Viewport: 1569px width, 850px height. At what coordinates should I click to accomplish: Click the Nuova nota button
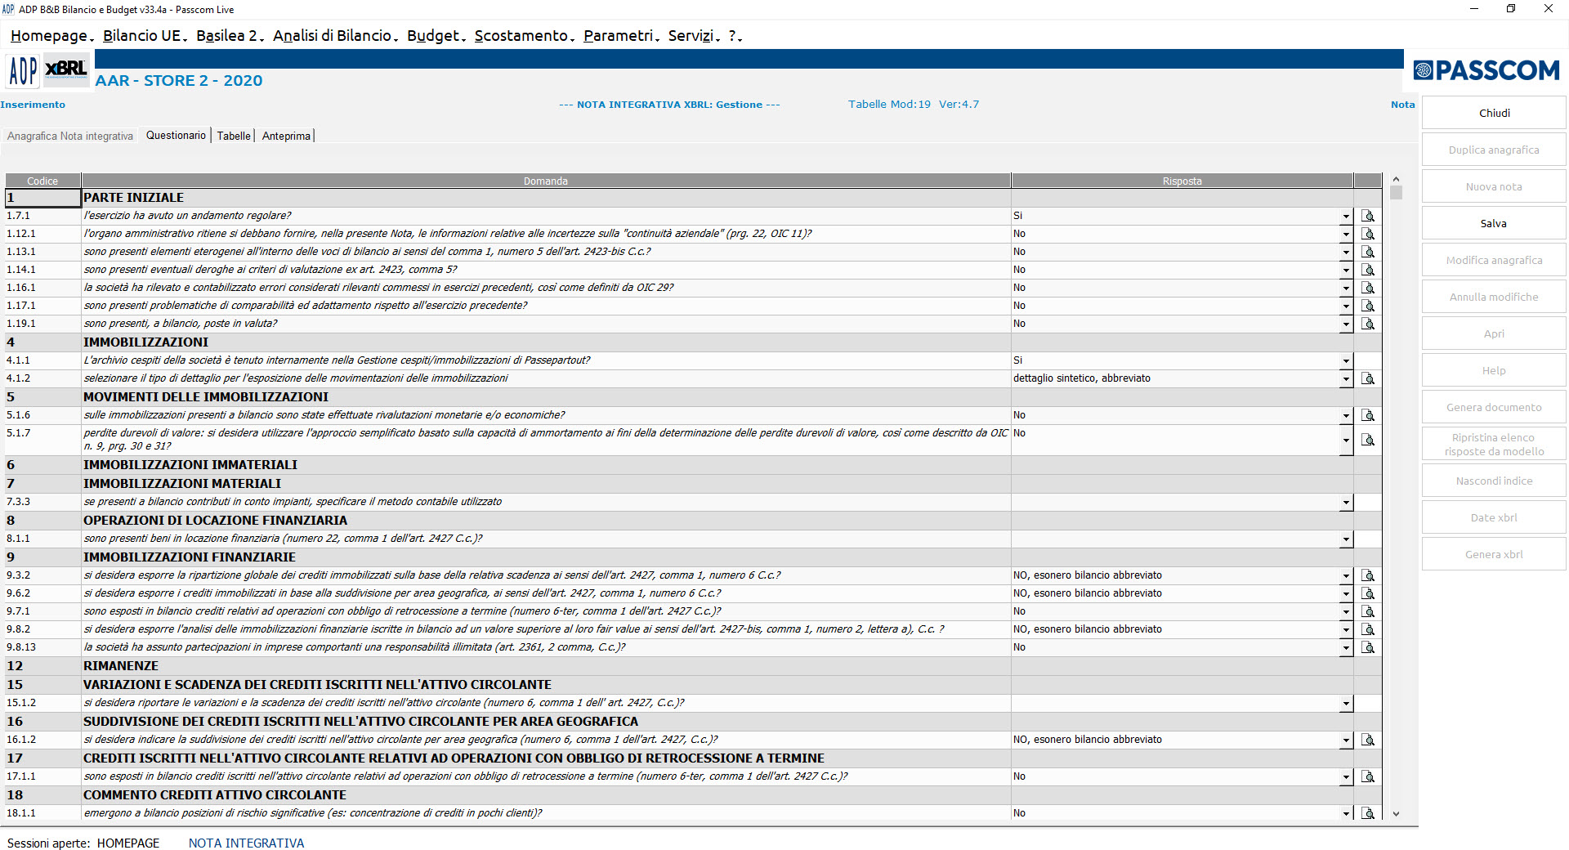[x=1494, y=186]
